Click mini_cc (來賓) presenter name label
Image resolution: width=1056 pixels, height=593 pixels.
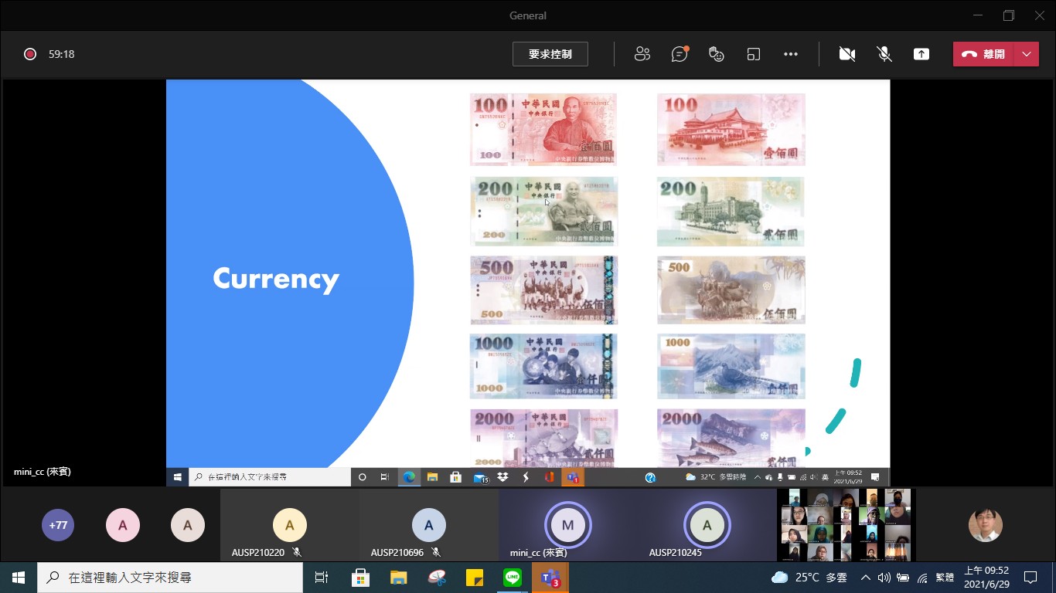[43, 471]
